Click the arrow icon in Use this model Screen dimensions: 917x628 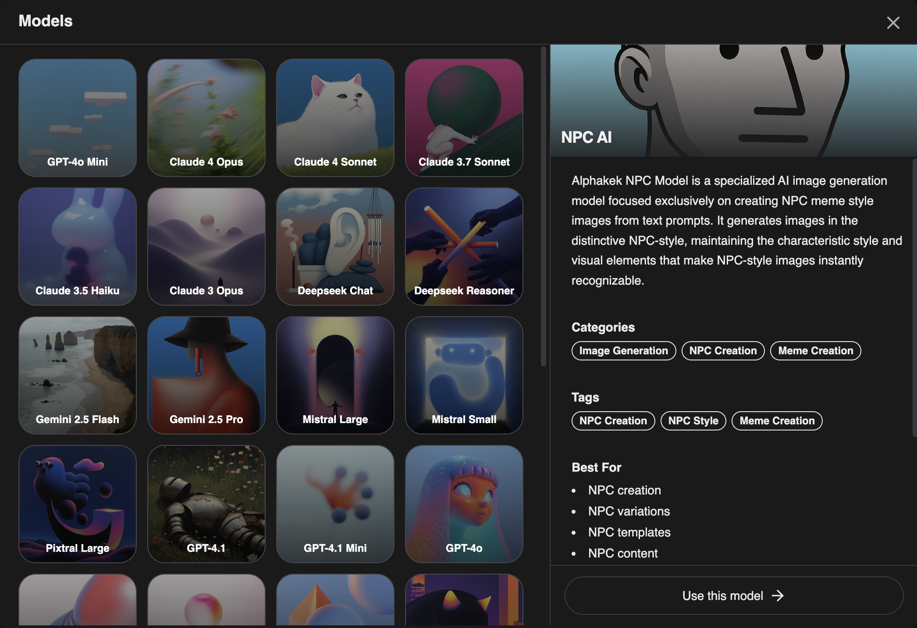[778, 596]
